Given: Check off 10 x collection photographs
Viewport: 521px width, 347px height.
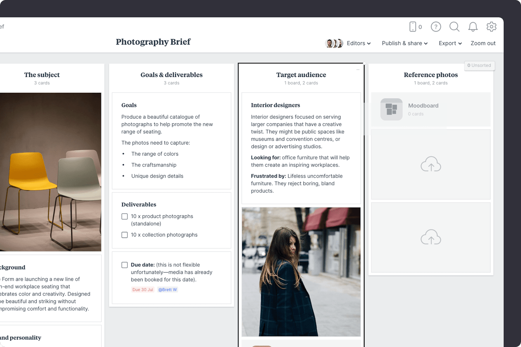Looking at the screenshot, I should click(124, 235).
